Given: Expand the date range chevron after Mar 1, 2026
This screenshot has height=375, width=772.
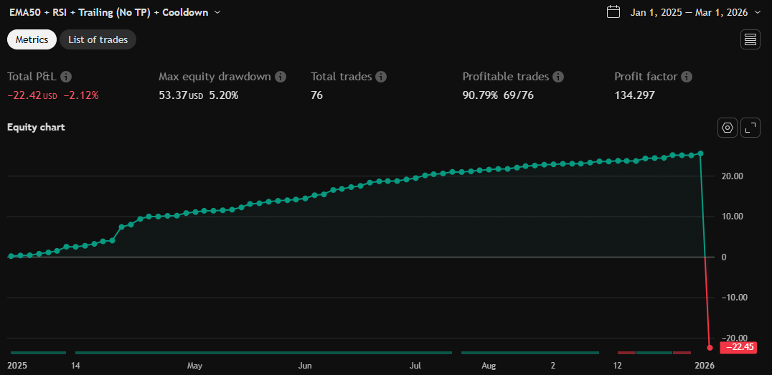Looking at the screenshot, I should tap(757, 13).
